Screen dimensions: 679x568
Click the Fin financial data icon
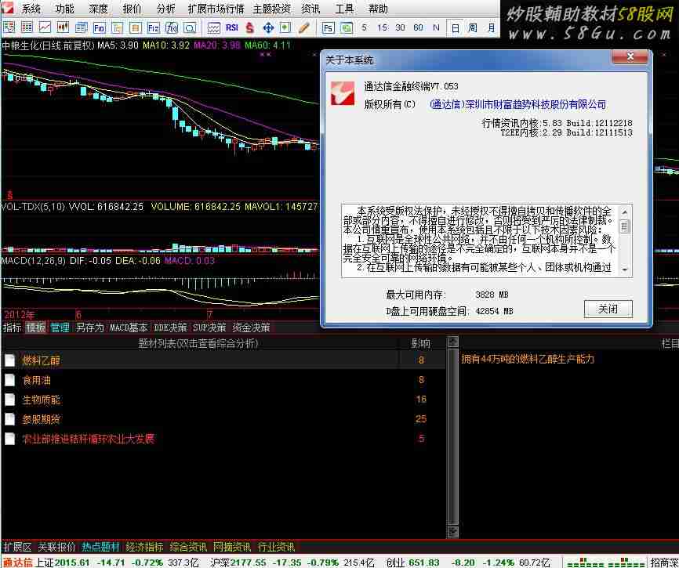(99, 27)
